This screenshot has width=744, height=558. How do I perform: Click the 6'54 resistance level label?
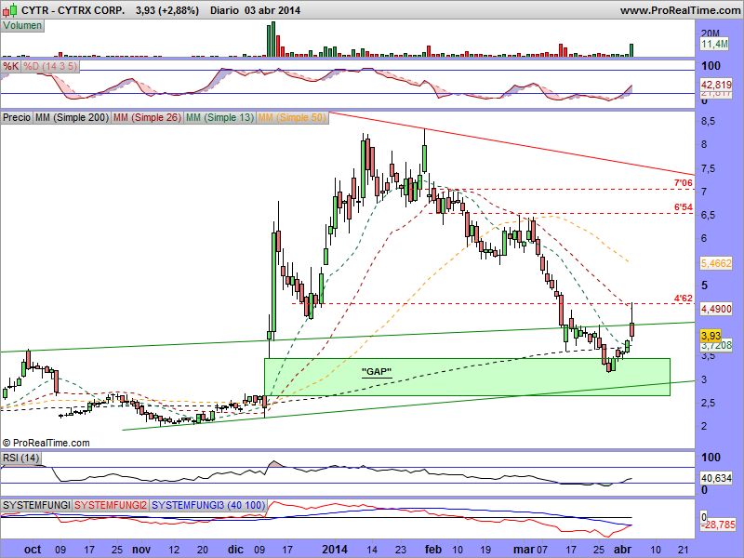684,207
